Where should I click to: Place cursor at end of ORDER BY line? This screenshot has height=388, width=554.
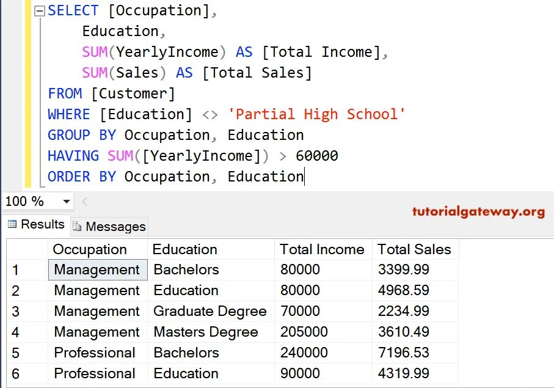[304, 177]
